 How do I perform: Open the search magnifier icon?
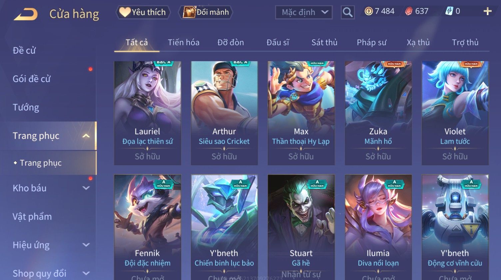347,13
